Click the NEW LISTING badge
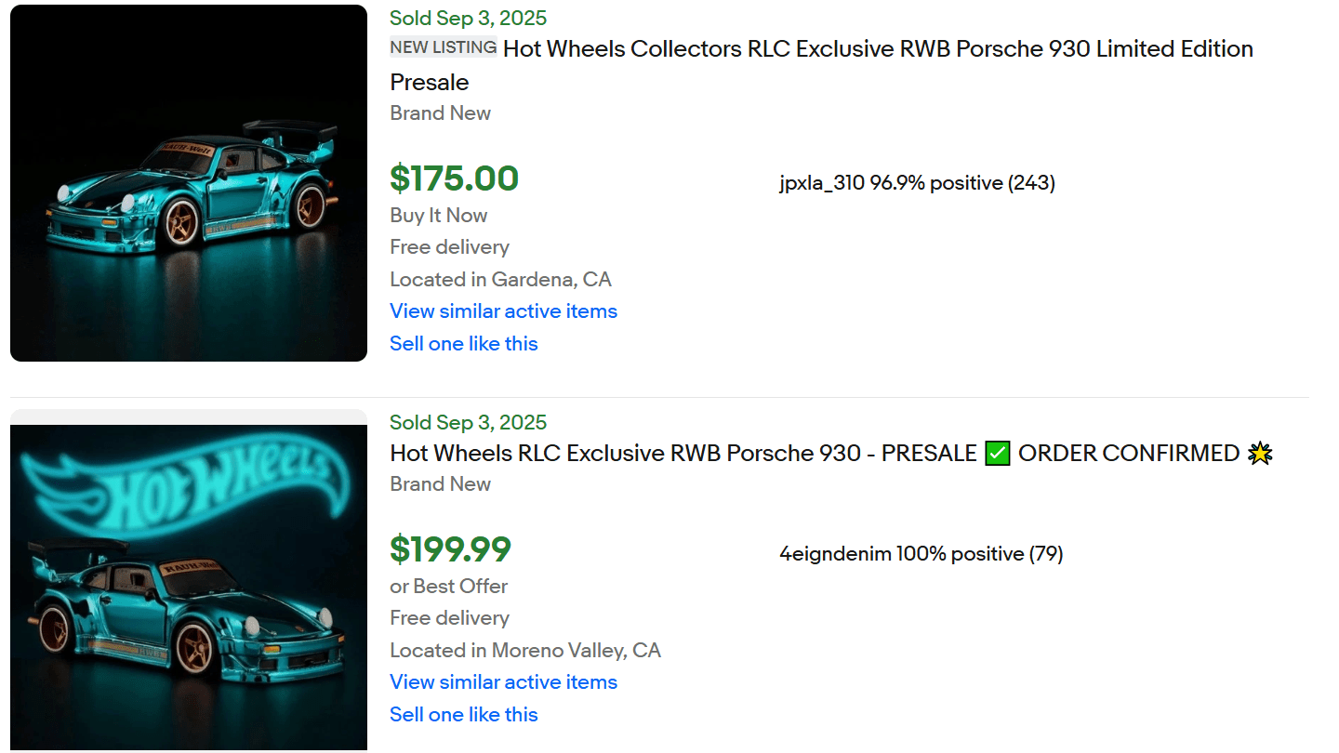The width and height of the screenshot is (1339, 753). 443,46
